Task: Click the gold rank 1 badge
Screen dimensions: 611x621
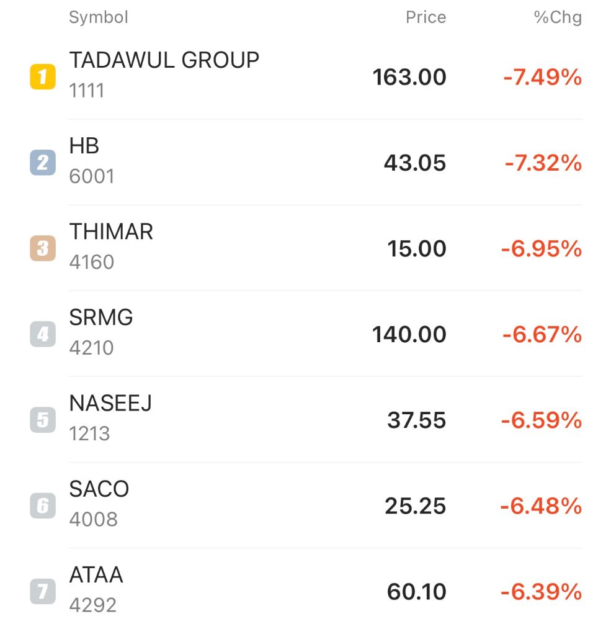Action: click(x=43, y=78)
